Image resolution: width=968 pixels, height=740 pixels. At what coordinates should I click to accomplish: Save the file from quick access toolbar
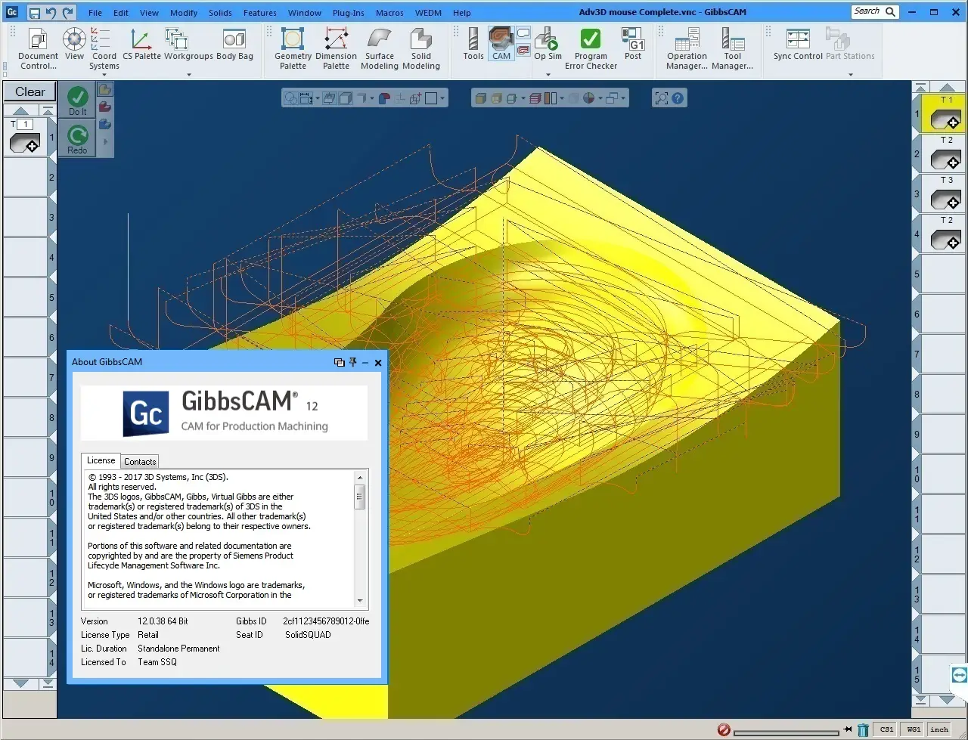34,12
